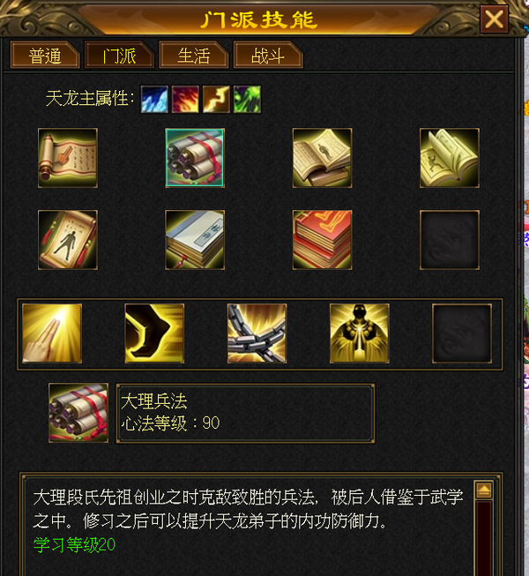The width and height of the screenshot is (529, 576).
Task: Pick the red fire attribute swatch
Action: (x=185, y=99)
